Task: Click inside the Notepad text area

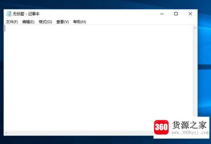Action: click(98, 78)
